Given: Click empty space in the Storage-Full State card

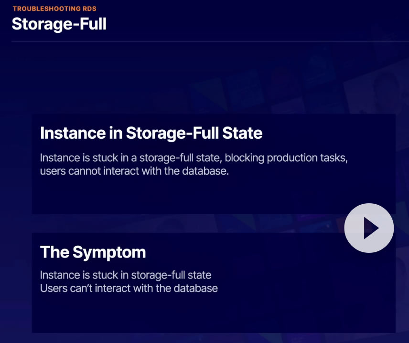Looking at the screenshot, I should click(191, 196).
